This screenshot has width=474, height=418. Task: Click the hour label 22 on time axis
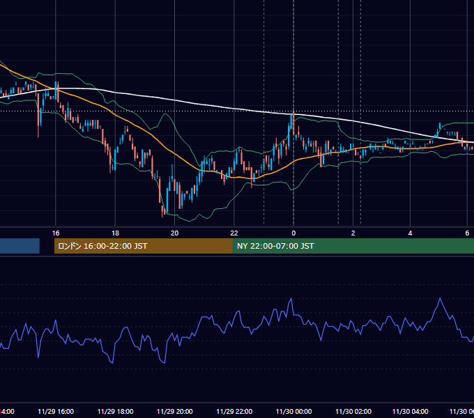point(234,233)
